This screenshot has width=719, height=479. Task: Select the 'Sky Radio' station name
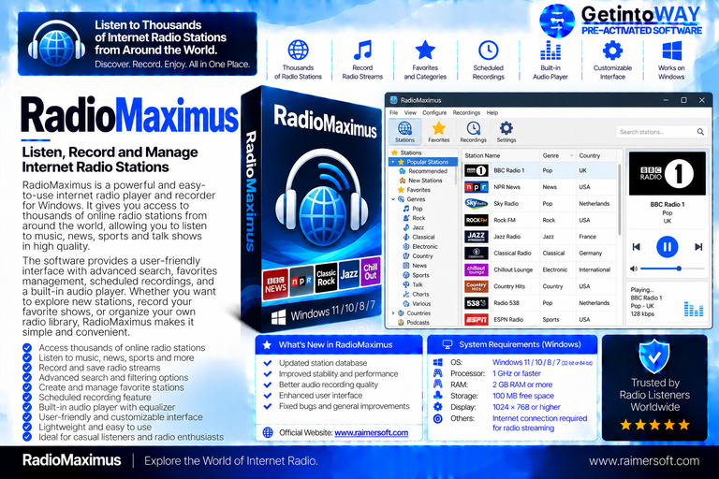coord(506,204)
